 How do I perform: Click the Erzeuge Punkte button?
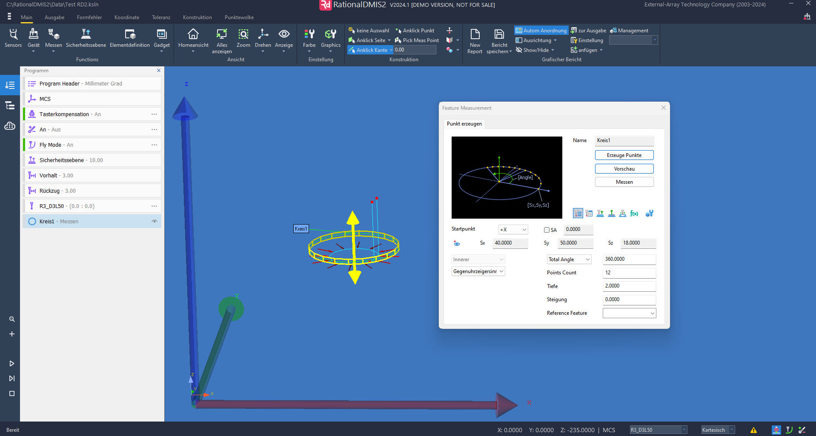tap(624, 155)
